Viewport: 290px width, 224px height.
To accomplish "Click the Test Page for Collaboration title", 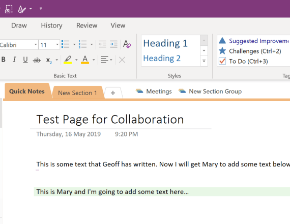I will click(x=110, y=119).
